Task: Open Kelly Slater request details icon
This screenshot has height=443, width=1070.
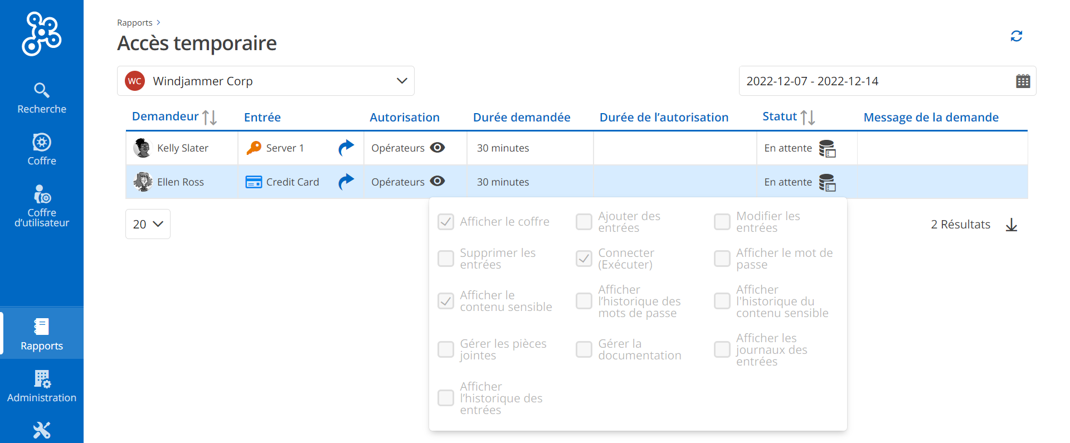Action: 827,149
